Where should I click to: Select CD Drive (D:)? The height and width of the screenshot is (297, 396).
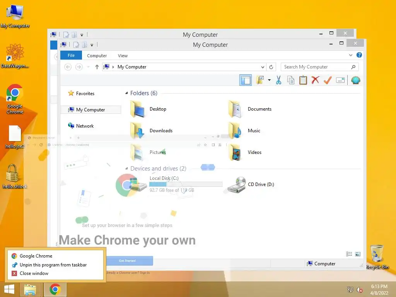pyautogui.click(x=251, y=184)
